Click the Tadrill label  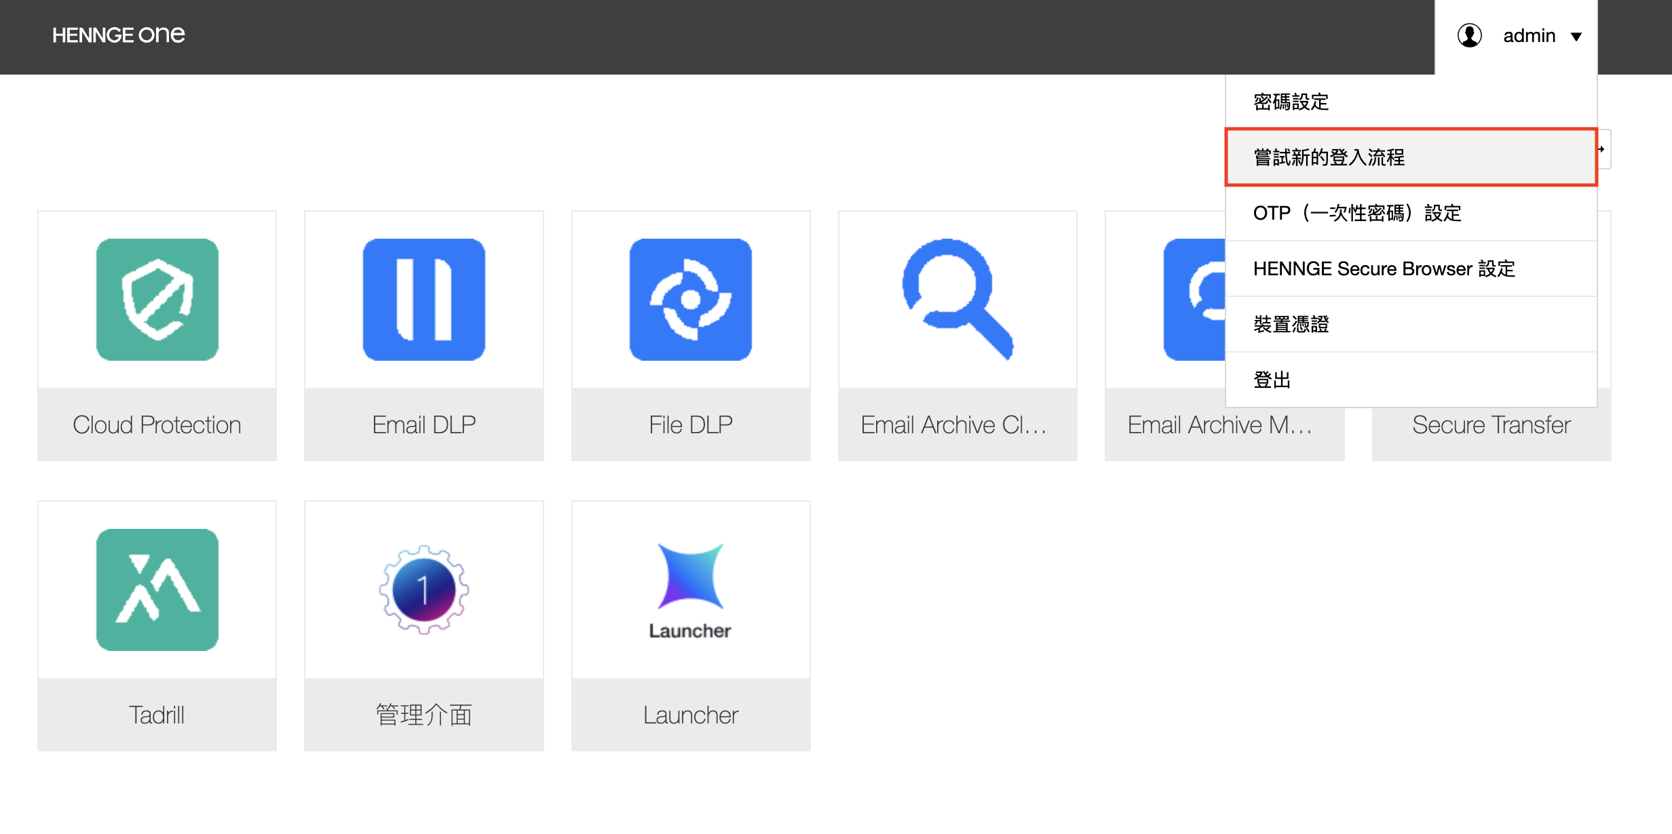pos(157,715)
